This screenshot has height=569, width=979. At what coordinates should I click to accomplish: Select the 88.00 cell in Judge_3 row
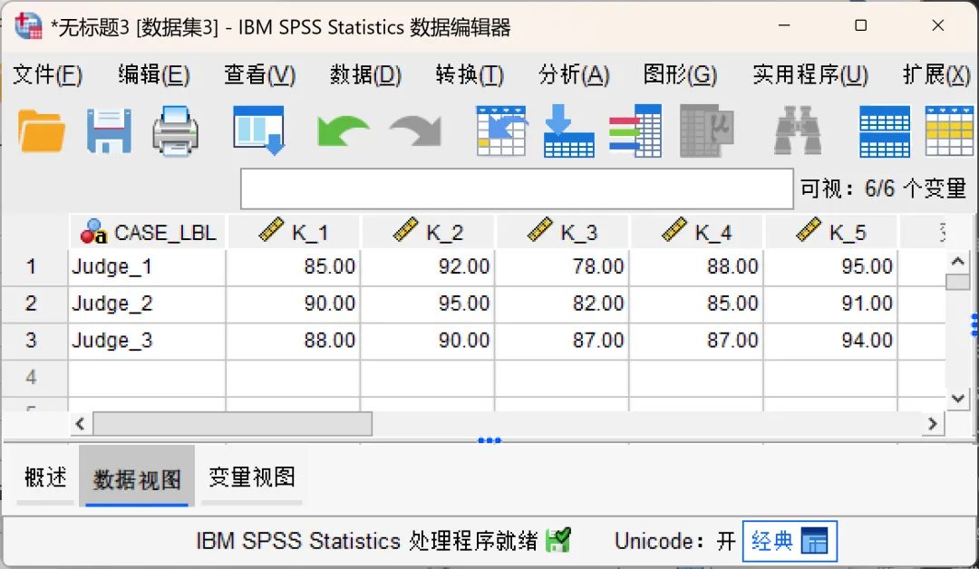(x=293, y=341)
